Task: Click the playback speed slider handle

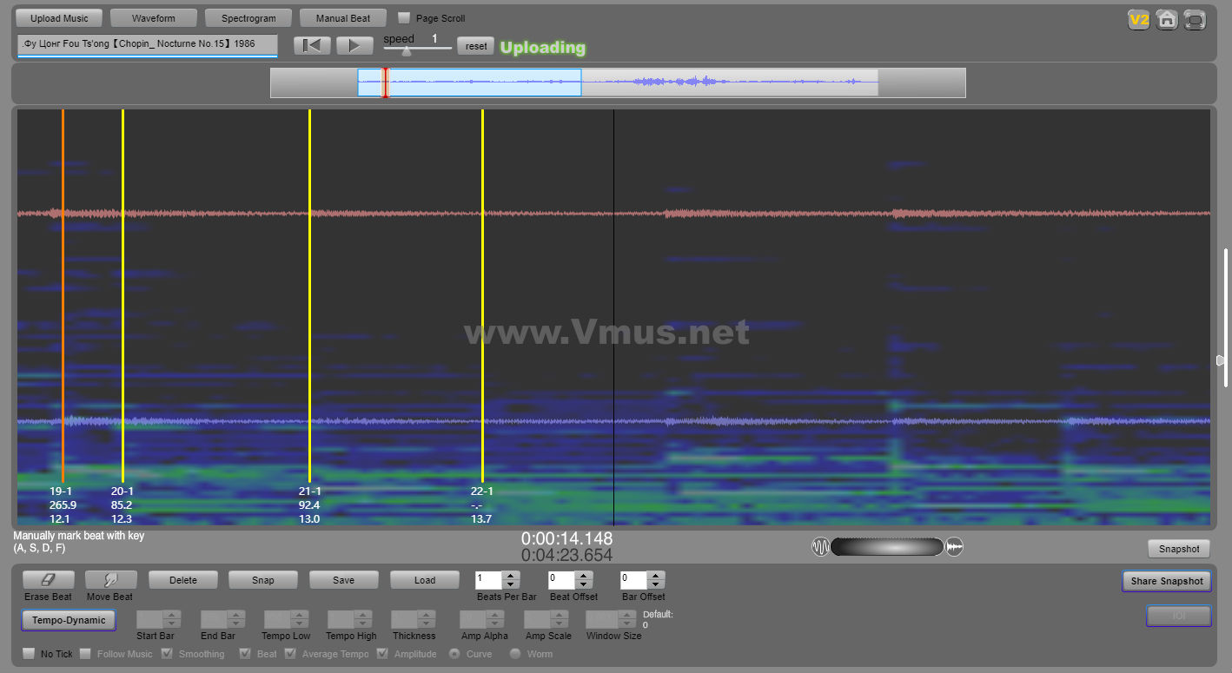Action: (406, 51)
